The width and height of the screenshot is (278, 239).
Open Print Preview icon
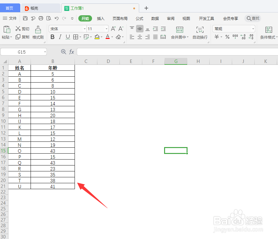(49, 18)
